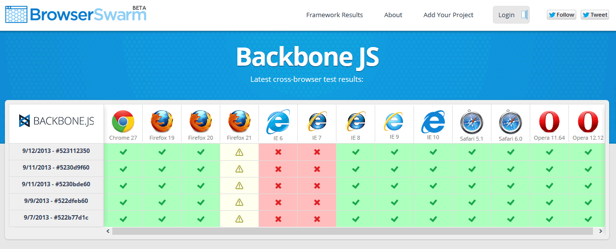Click Opera 11.64 checkmark for #5230d9f60
Image resolution: width=616 pixels, height=249 pixels.
(x=549, y=169)
